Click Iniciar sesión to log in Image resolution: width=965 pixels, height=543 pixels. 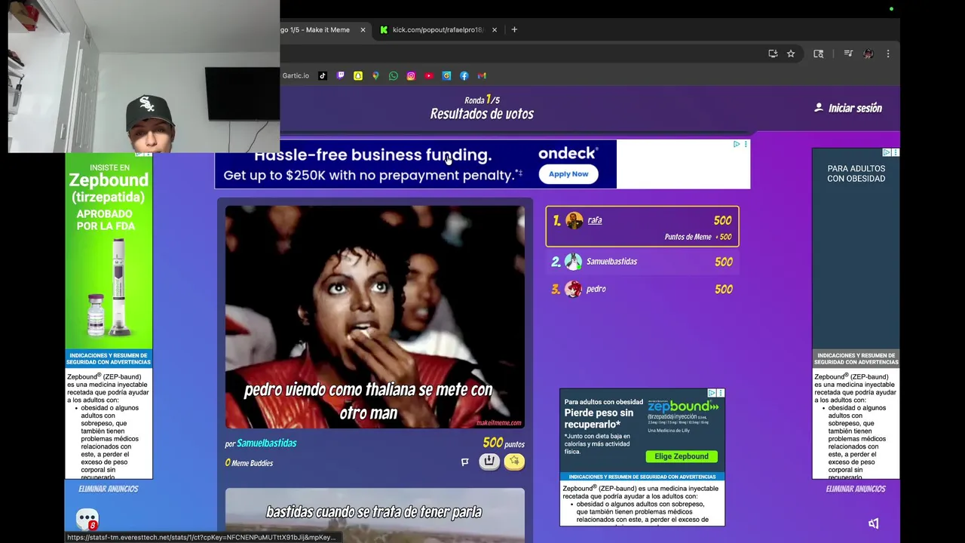click(848, 108)
